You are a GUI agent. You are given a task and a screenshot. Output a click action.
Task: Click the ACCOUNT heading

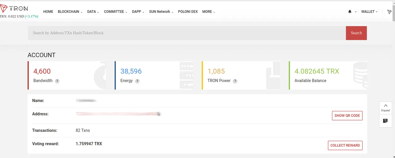pos(42,55)
